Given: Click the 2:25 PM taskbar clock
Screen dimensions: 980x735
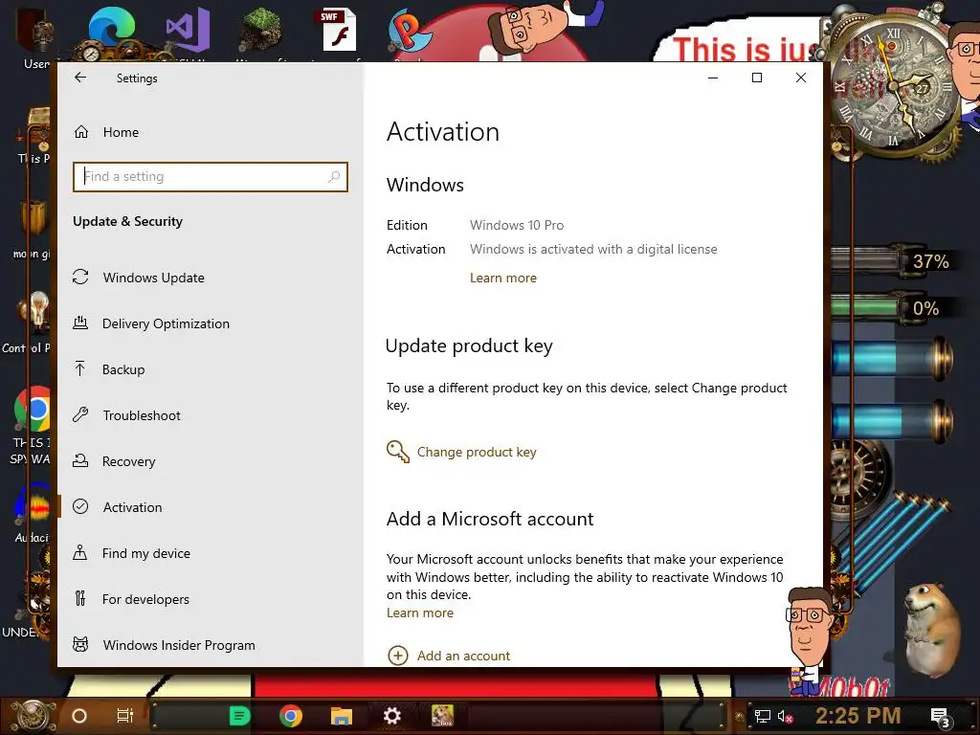Looking at the screenshot, I should pyautogui.click(x=858, y=716).
